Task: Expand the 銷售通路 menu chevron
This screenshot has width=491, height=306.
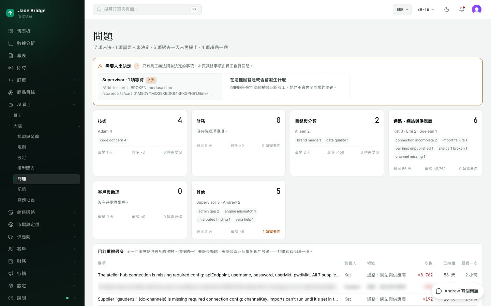Action: pos(74,212)
